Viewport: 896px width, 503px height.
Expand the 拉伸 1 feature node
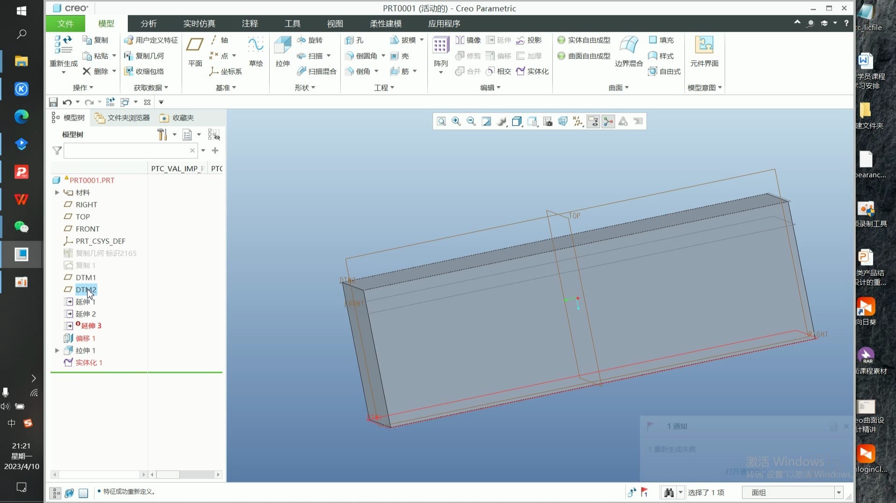click(57, 351)
